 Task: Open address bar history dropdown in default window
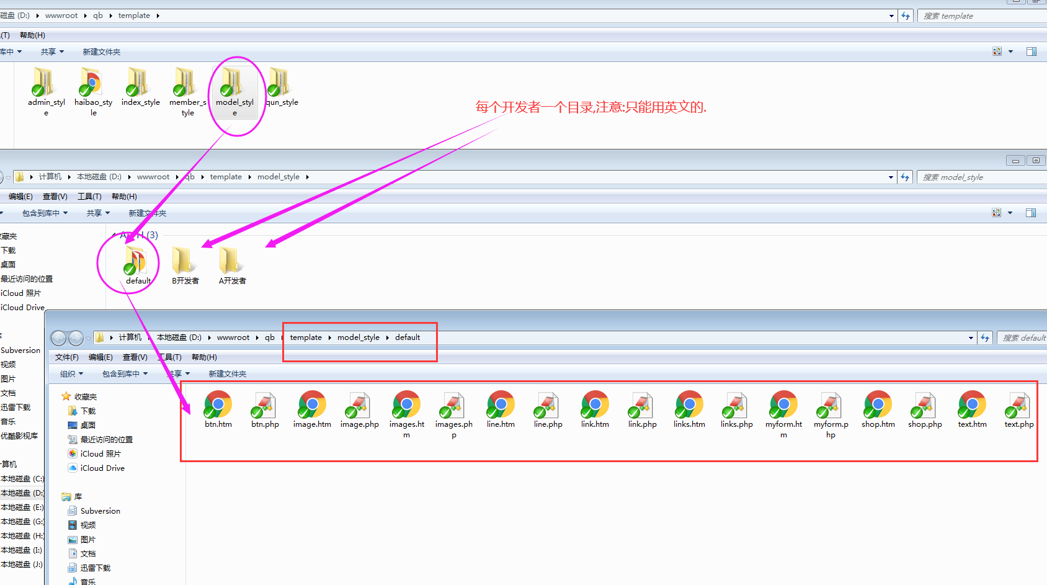[971, 338]
